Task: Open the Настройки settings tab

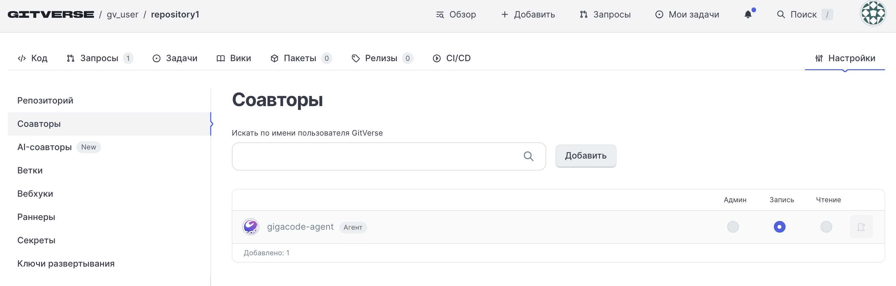Action: [x=845, y=58]
